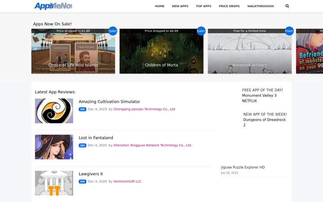Open the Amazing Cultivation Simulator review title
323x202 pixels.
click(x=109, y=101)
